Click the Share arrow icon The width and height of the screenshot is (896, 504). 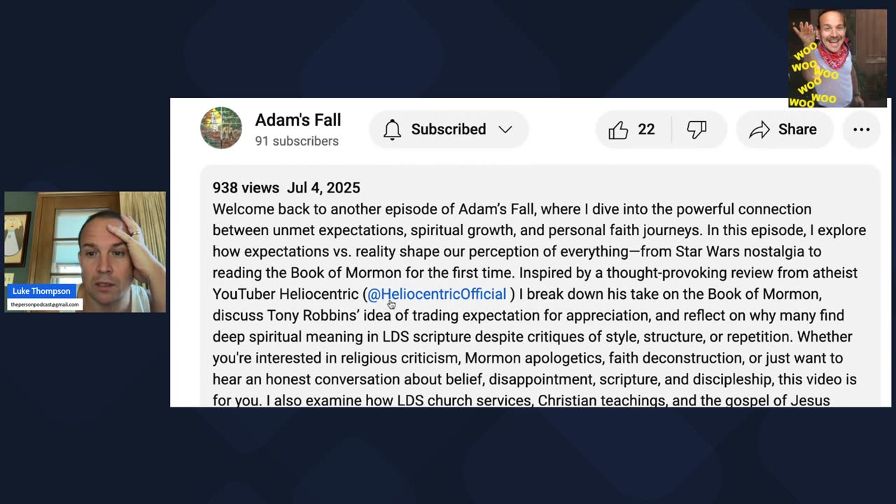(x=759, y=129)
